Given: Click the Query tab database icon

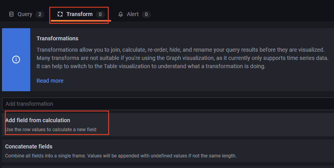Looking at the screenshot, I should pyautogui.click(x=12, y=14).
